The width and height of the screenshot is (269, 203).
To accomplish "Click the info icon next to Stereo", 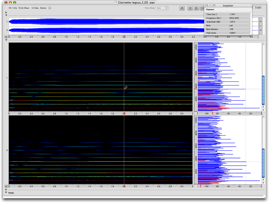I will [x=50, y=8].
